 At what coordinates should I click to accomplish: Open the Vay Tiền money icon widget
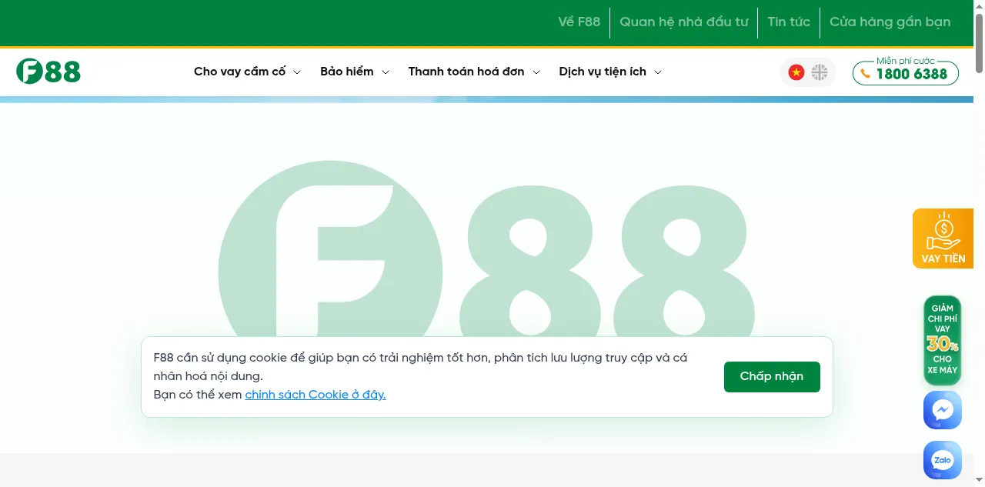(943, 238)
